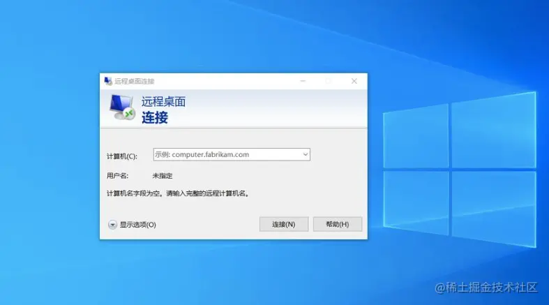Expand the 显示选项(O) round arrow
This screenshot has width=549, height=305.
point(112,225)
